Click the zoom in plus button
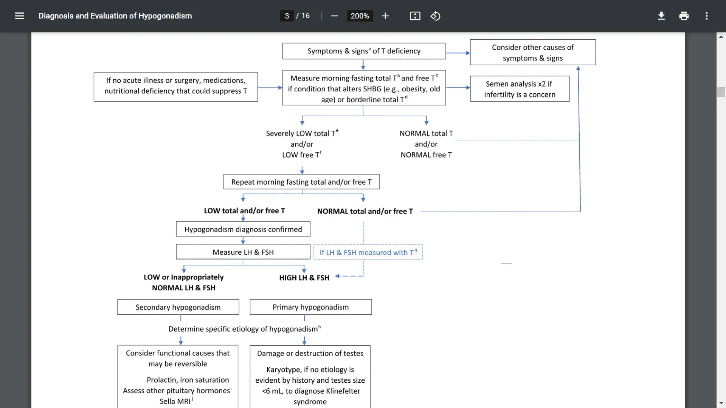Viewport: 726px width, 408px height. (x=385, y=16)
